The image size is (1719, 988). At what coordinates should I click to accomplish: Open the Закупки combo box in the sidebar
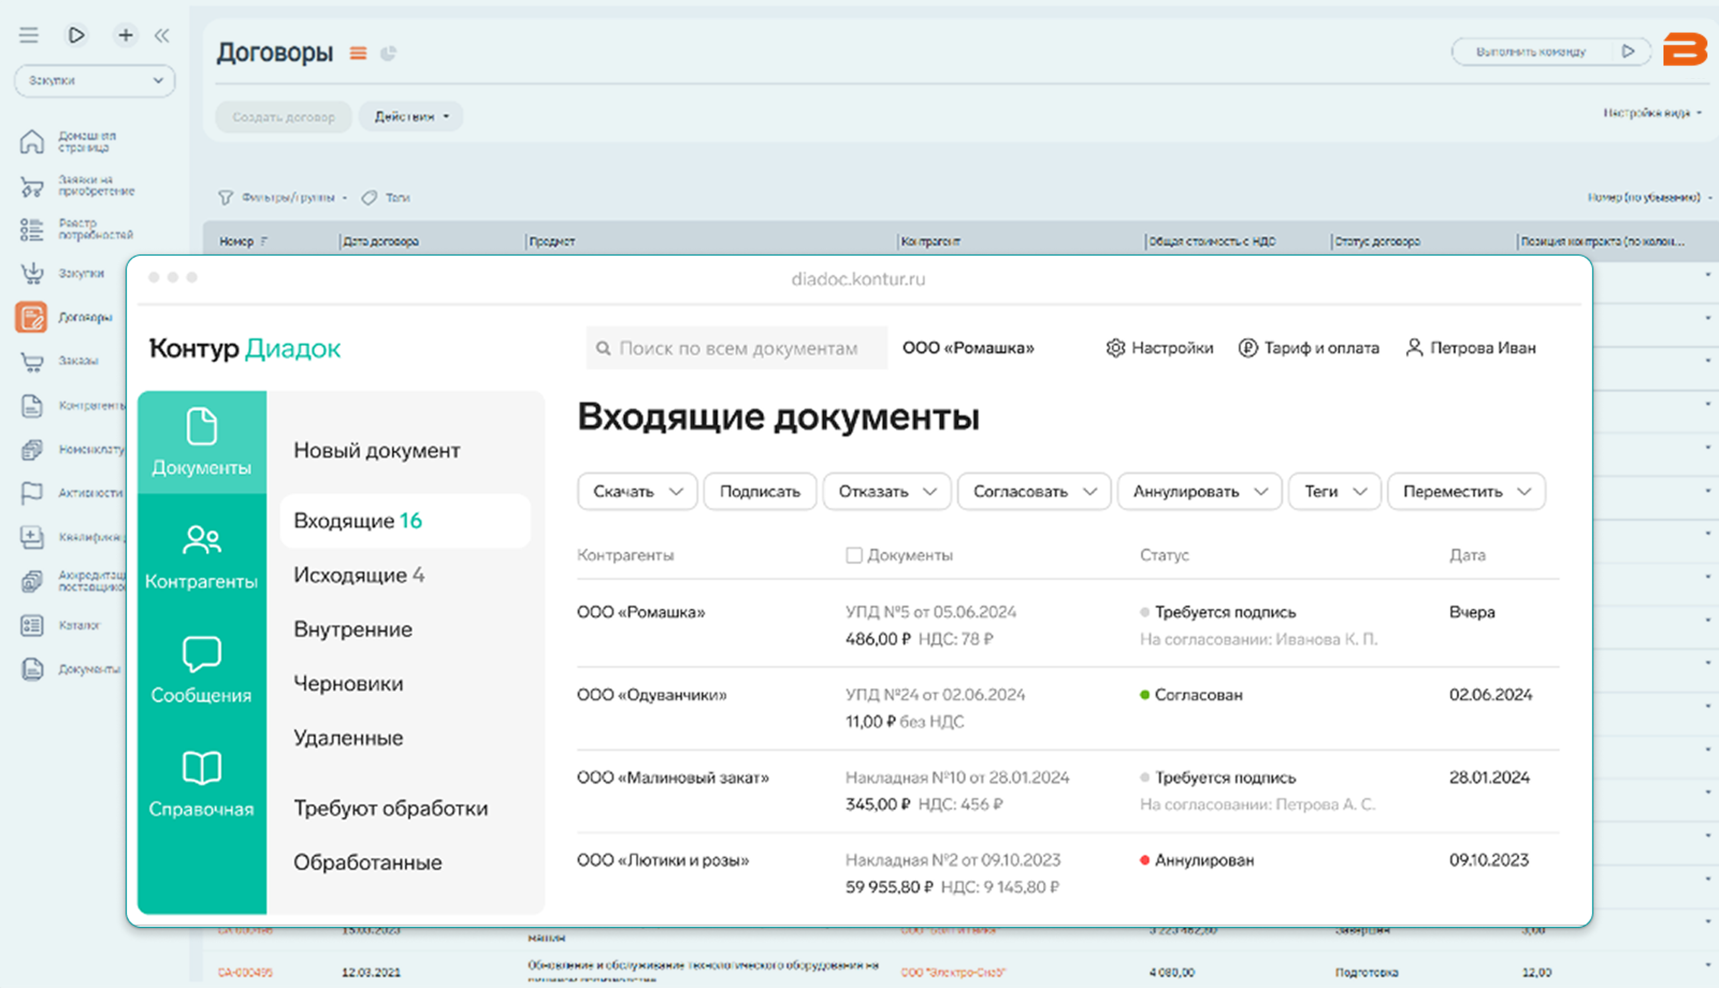[x=94, y=81]
